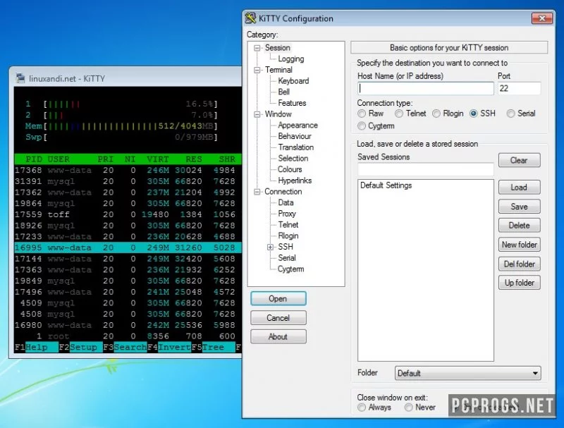Open the Serial category in tree
Viewport: 564px width, 428px height.
(287, 258)
